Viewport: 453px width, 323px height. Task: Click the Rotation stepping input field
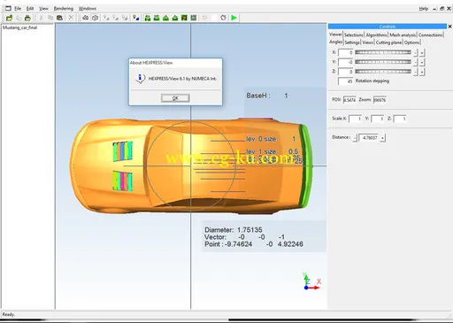[346, 81]
